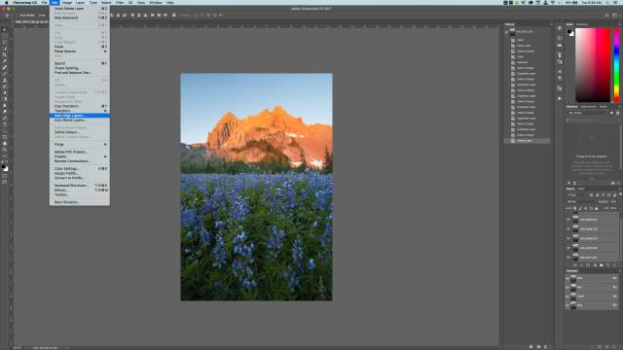
Task: Choose Auto-Blend Layers in Edit menu
Action: coord(80,120)
